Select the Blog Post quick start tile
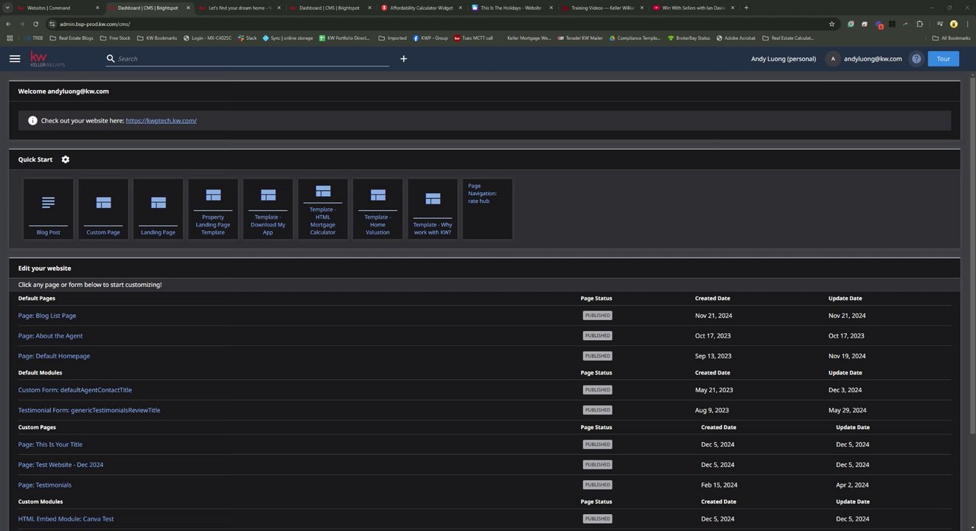 49,209
